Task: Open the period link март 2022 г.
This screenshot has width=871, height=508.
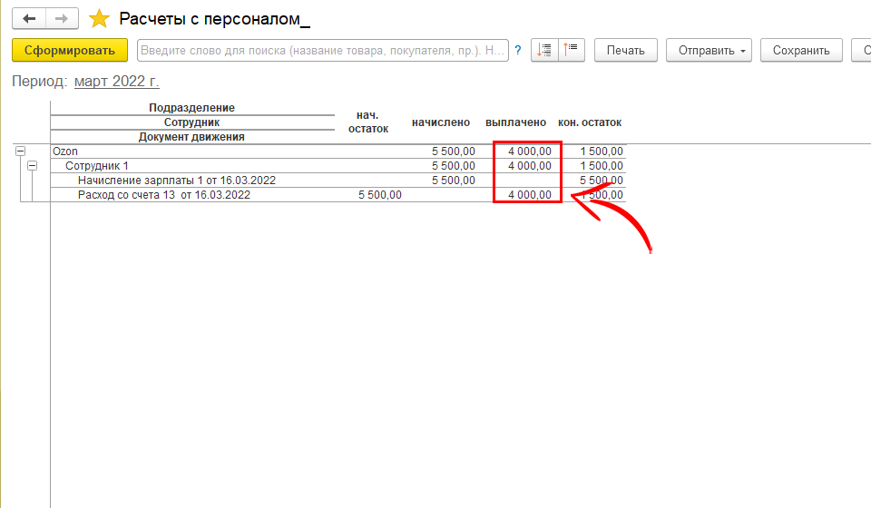Action: [116, 82]
